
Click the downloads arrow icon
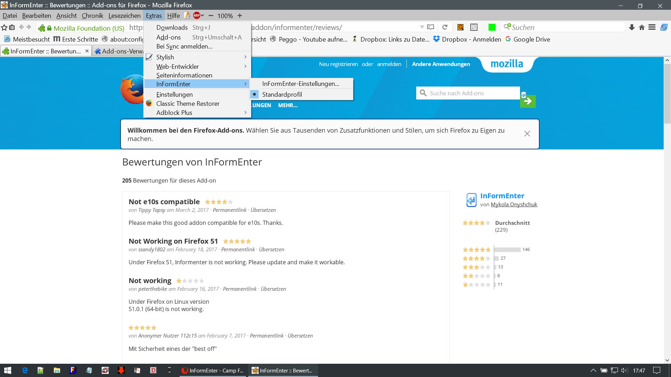pyautogui.click(x=632, y=27)
